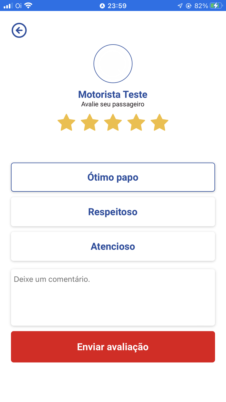Select the middle star
Screen dimensions: 226x402
[x=113, y=122]
